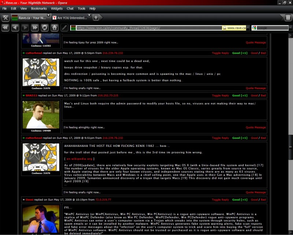Click cutterhead's pirate avatar on the 5:54pm post
Screen dimensions: 293x235
tap(41, 72)
